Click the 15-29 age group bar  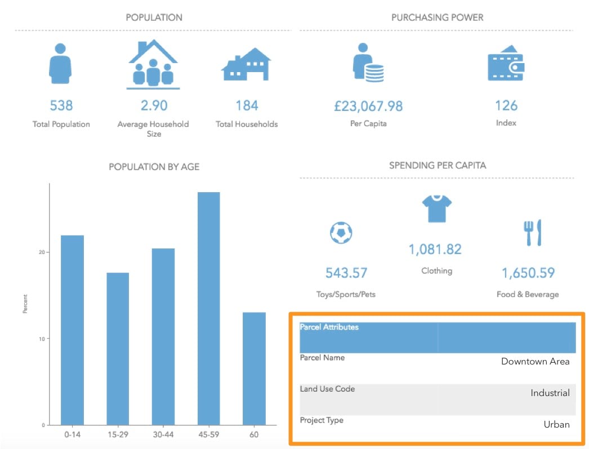click(118, 349)
